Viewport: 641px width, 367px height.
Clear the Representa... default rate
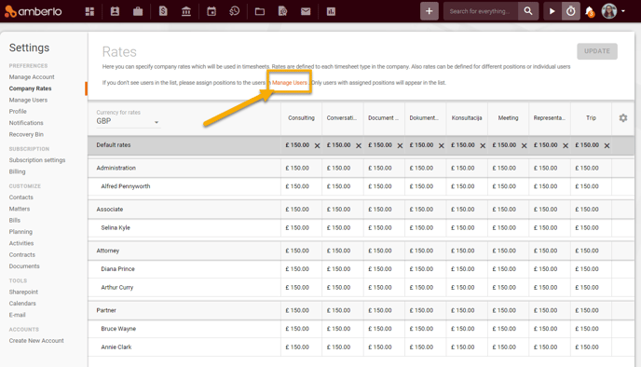566,146
